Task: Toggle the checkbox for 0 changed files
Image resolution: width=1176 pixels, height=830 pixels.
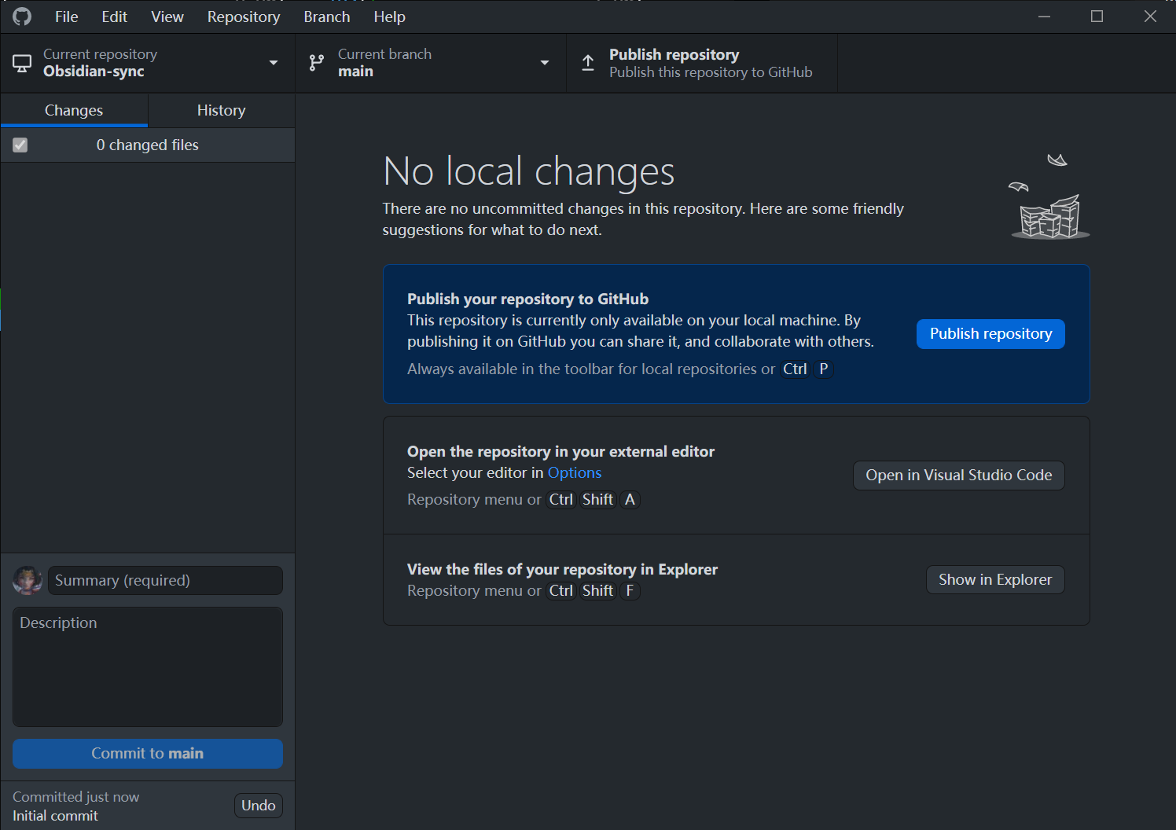Action: click(20, 145)
